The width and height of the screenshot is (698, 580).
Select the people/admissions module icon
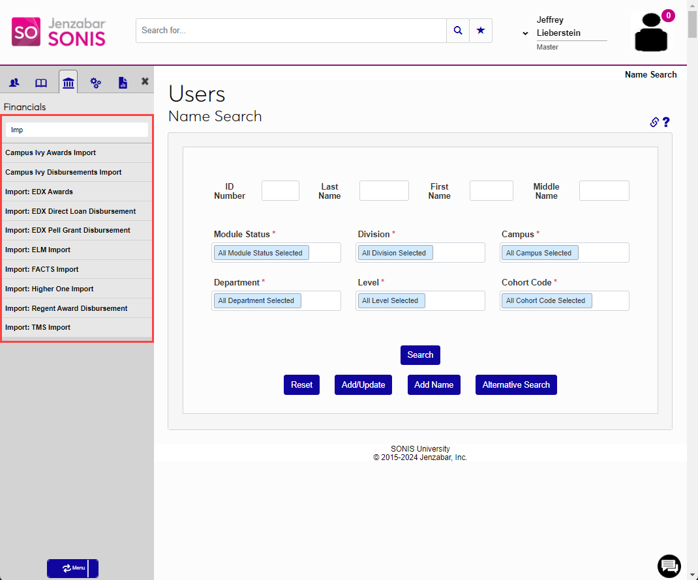pyautogui.click(x=14, y=82)
